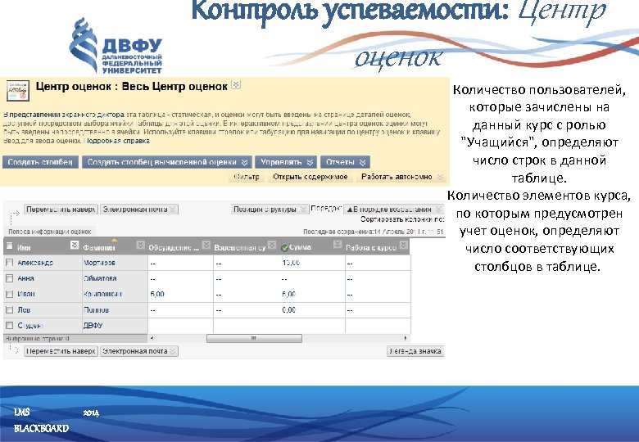The image size is (639, 442).
Task: Open the Имя column options chevron
Action: pyautogui.click(x=75, y=245)
